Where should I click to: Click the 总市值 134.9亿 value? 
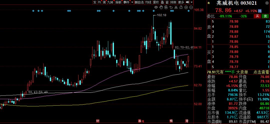click(231, 113)
